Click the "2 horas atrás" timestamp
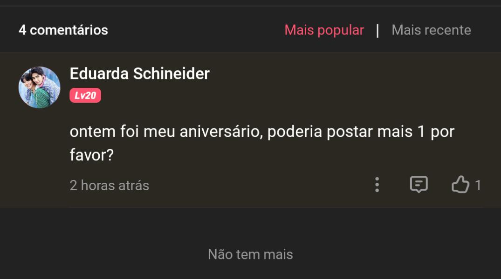501x279 pixels. pos(110,186)
